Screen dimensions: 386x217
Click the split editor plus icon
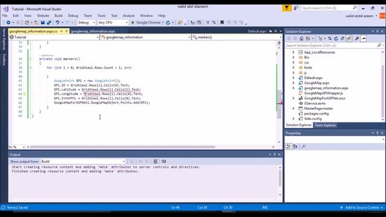(279, 43)
